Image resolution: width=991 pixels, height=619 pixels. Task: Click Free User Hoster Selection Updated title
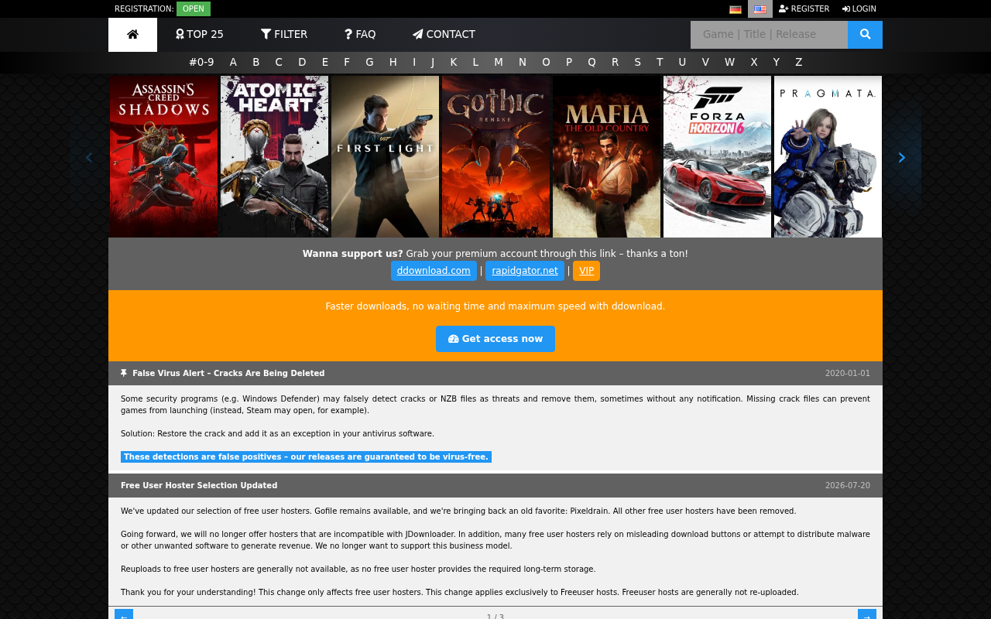click(199, 486)
